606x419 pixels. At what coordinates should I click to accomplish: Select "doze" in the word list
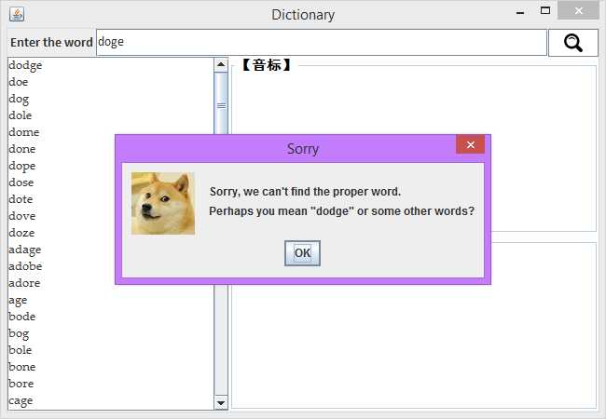[x=62, y=233]
